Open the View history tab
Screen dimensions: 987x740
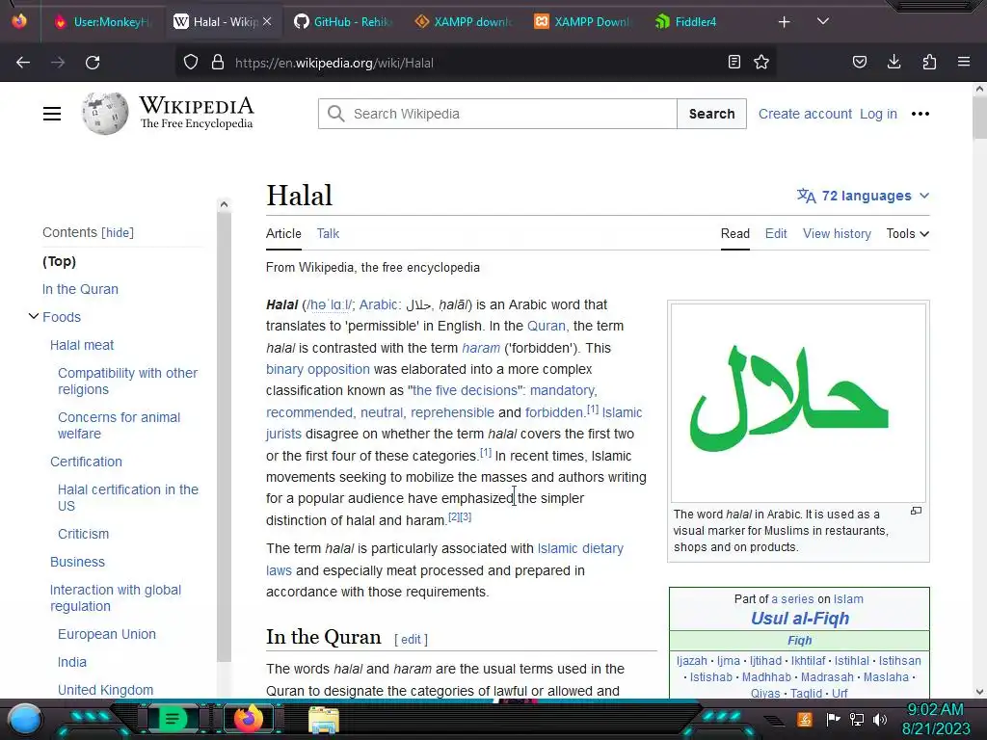pos(837,233)
